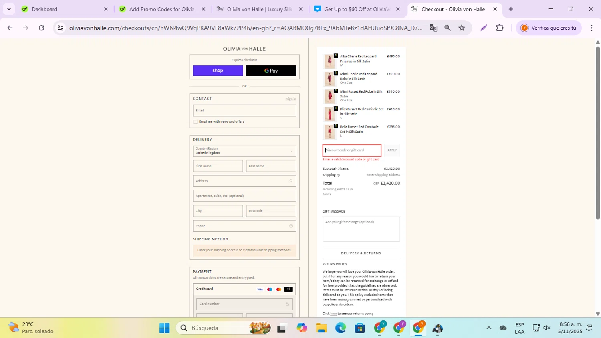Open Microsoft Store from the taskbar

360,328
